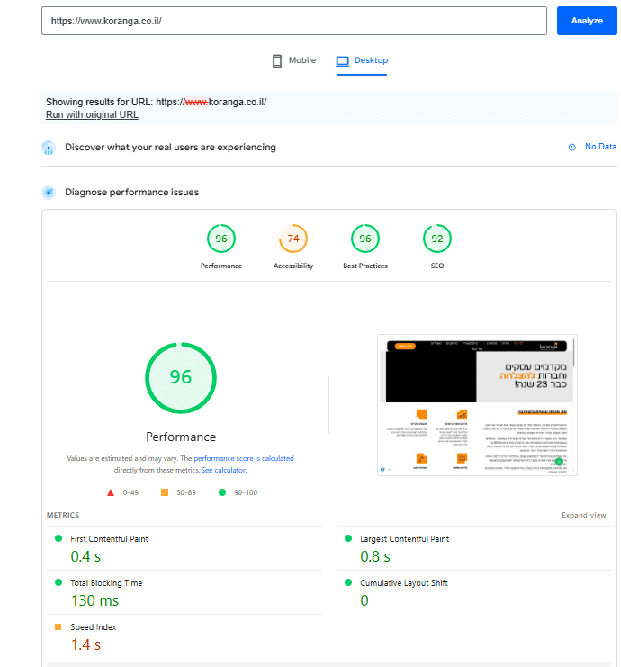Click green circle 90–100 legend icon
Viewport: 621px width, 667px height.
click(222, 492)
